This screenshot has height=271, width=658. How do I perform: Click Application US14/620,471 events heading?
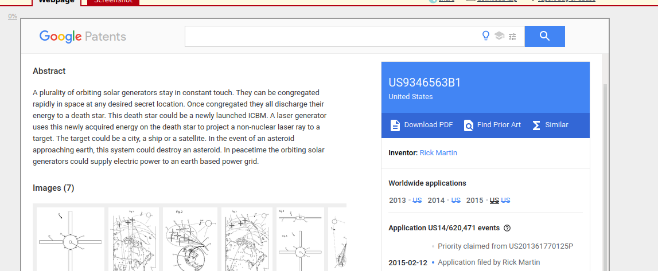[444, 228]
